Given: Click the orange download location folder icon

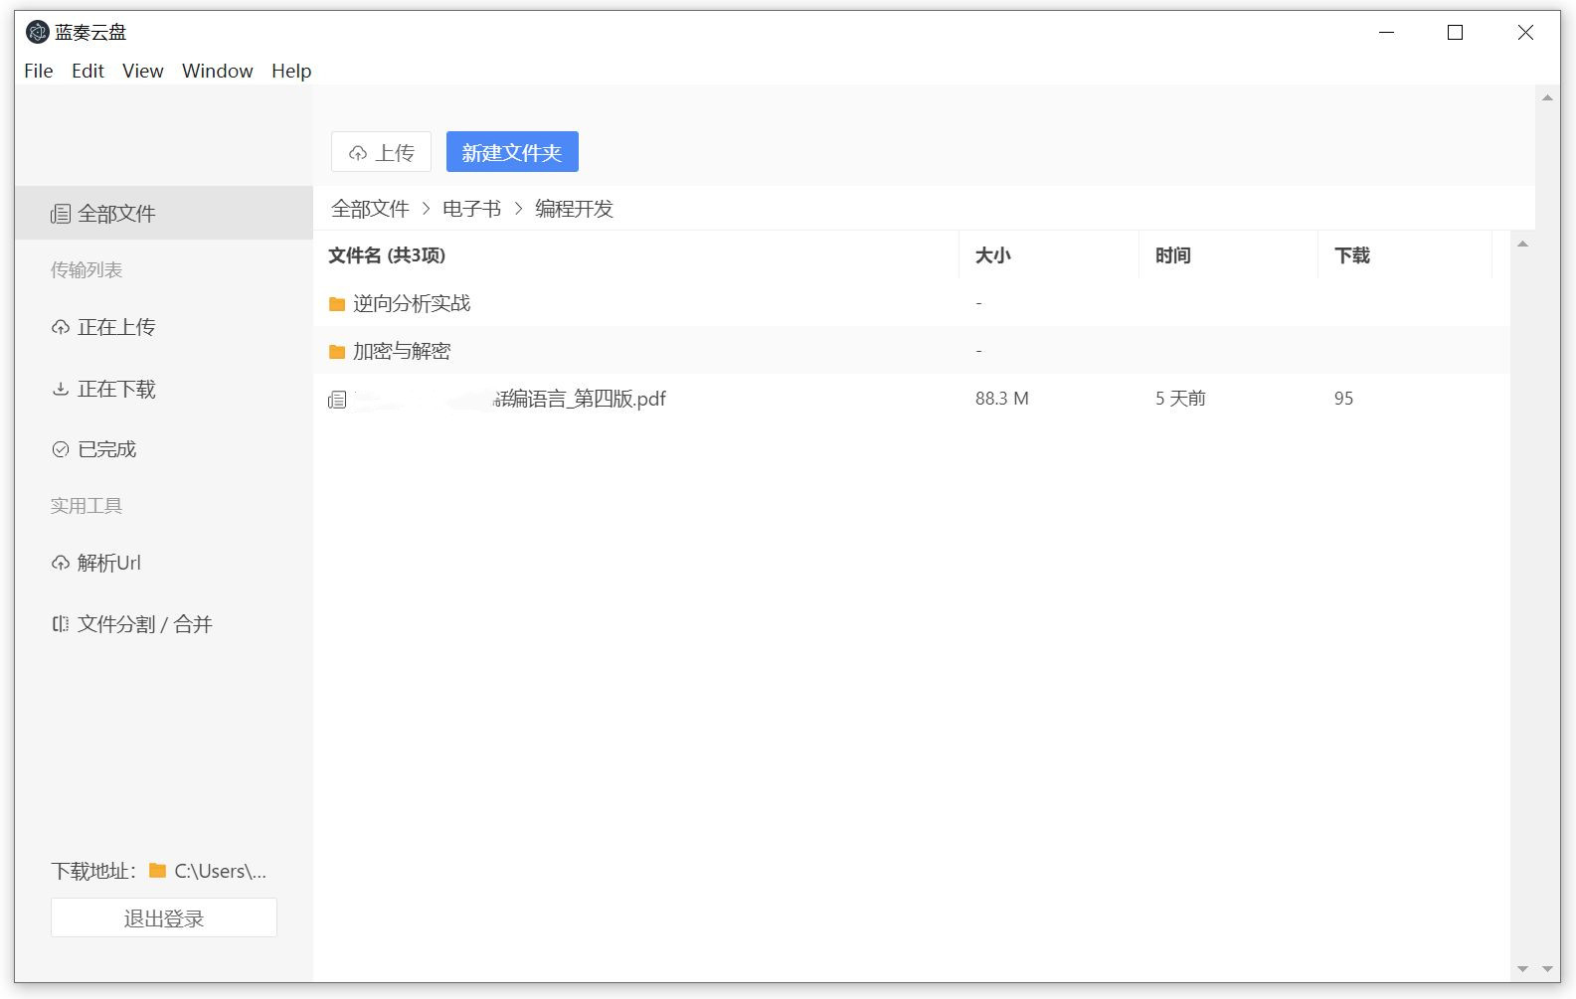Looking at the screenshot, I should (157, 871).
